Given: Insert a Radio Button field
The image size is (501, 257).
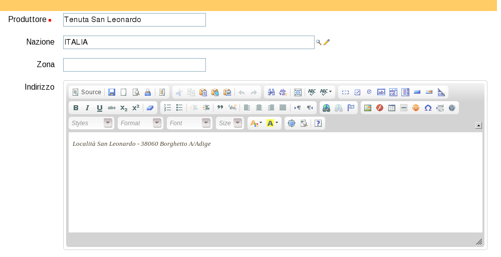Looking at the screenshot, I should click(369, 92).
